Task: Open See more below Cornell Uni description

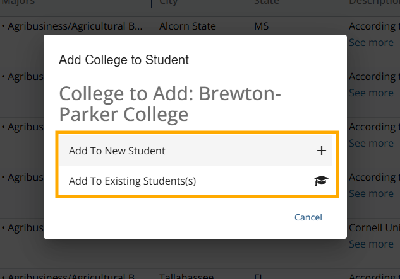Action: pos(371,244)
